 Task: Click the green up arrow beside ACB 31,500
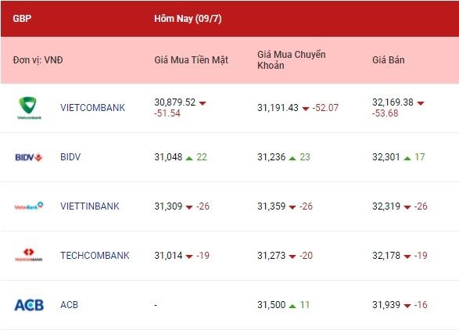coord(292,306)
